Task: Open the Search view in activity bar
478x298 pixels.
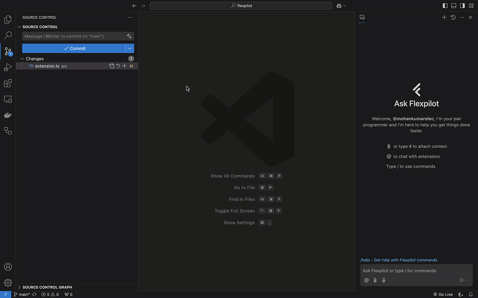Action: tap(8, 35)
